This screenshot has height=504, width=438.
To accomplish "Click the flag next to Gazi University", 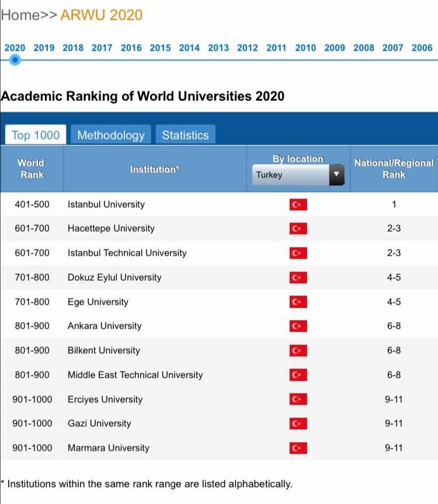I will (x=298, y=423).
